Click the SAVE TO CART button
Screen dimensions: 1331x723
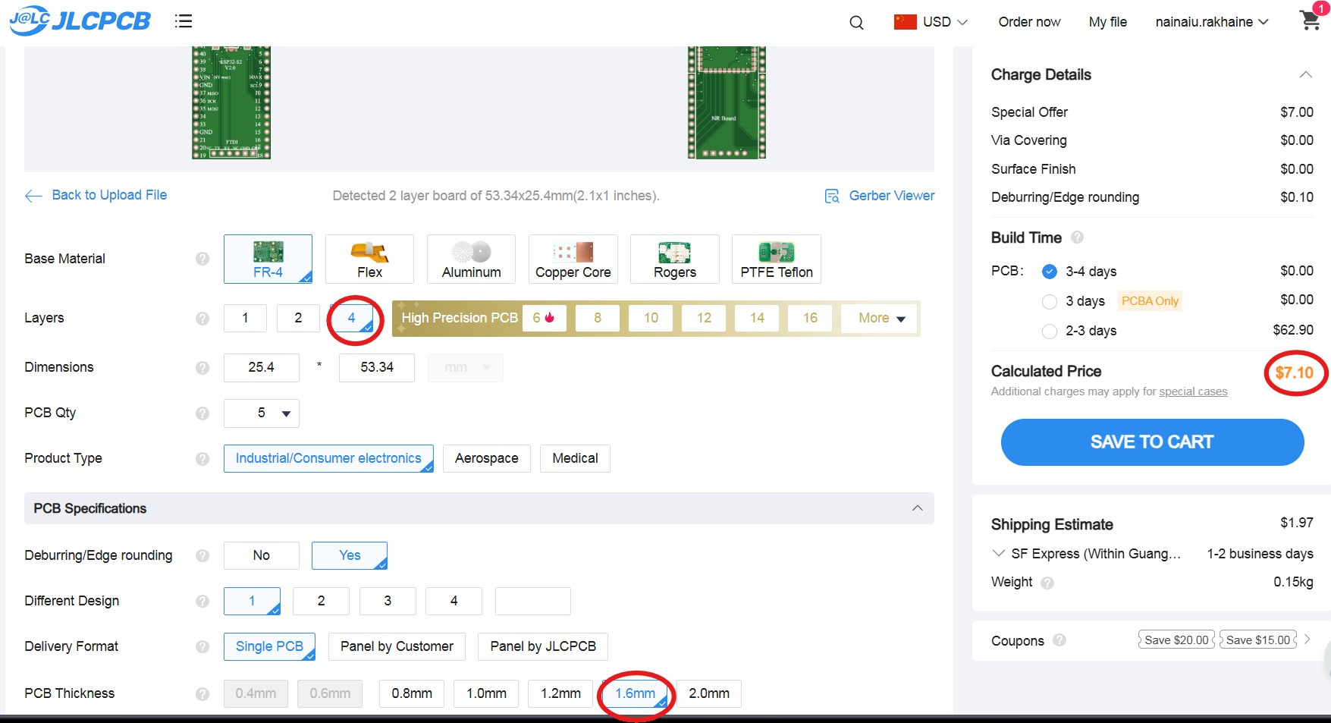(x=1152, y=442)
